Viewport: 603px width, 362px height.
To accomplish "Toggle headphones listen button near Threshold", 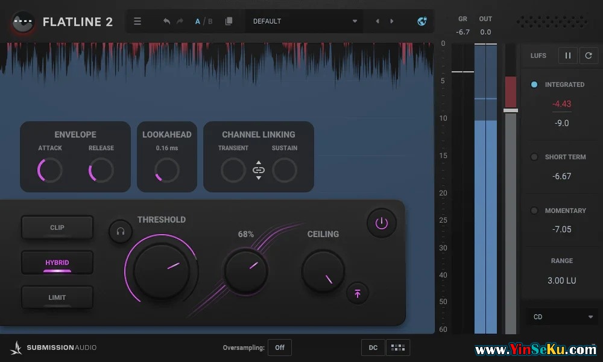I will (120, 231).
